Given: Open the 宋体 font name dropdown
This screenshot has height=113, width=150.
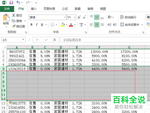Looking at the screenshot, I should pyautogui.click(x=65, y=17).
